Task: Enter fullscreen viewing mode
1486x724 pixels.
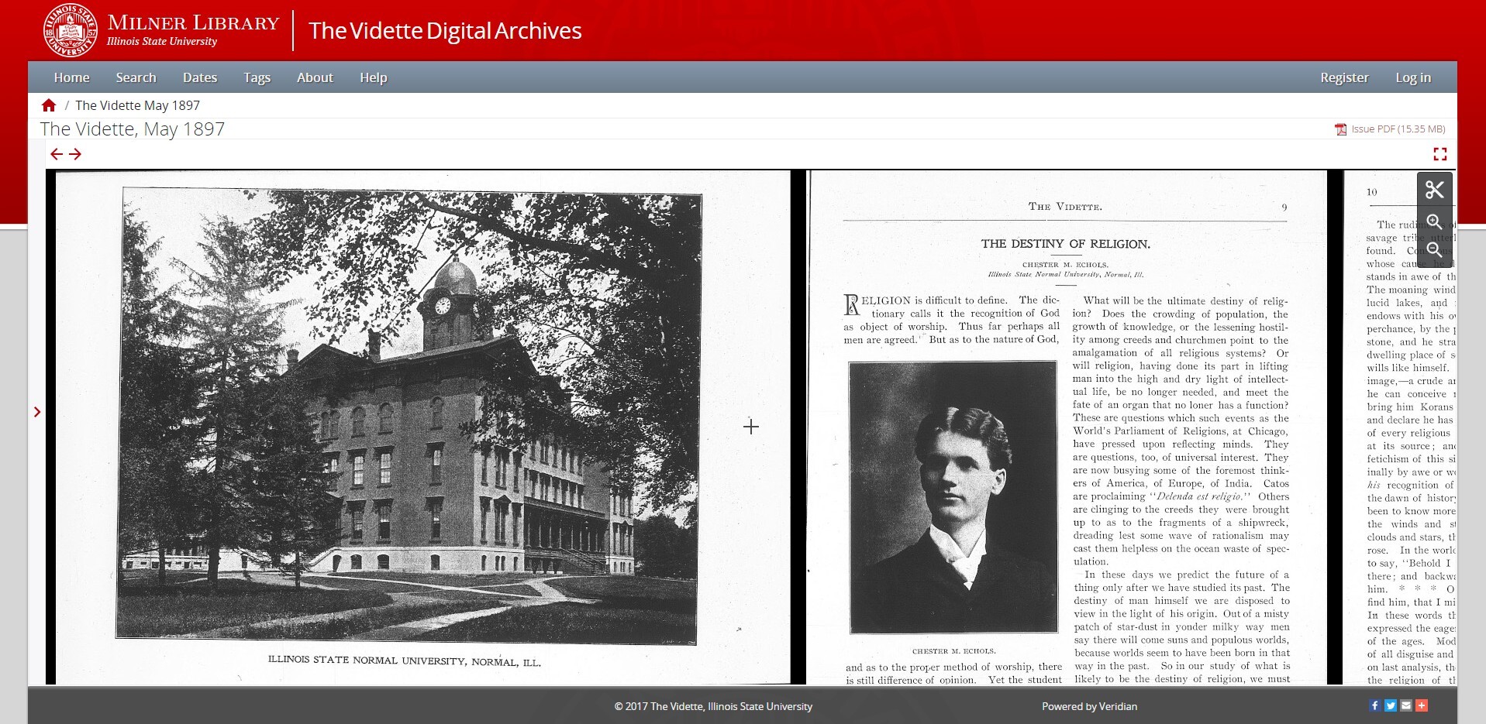Action: point(1440,154)
